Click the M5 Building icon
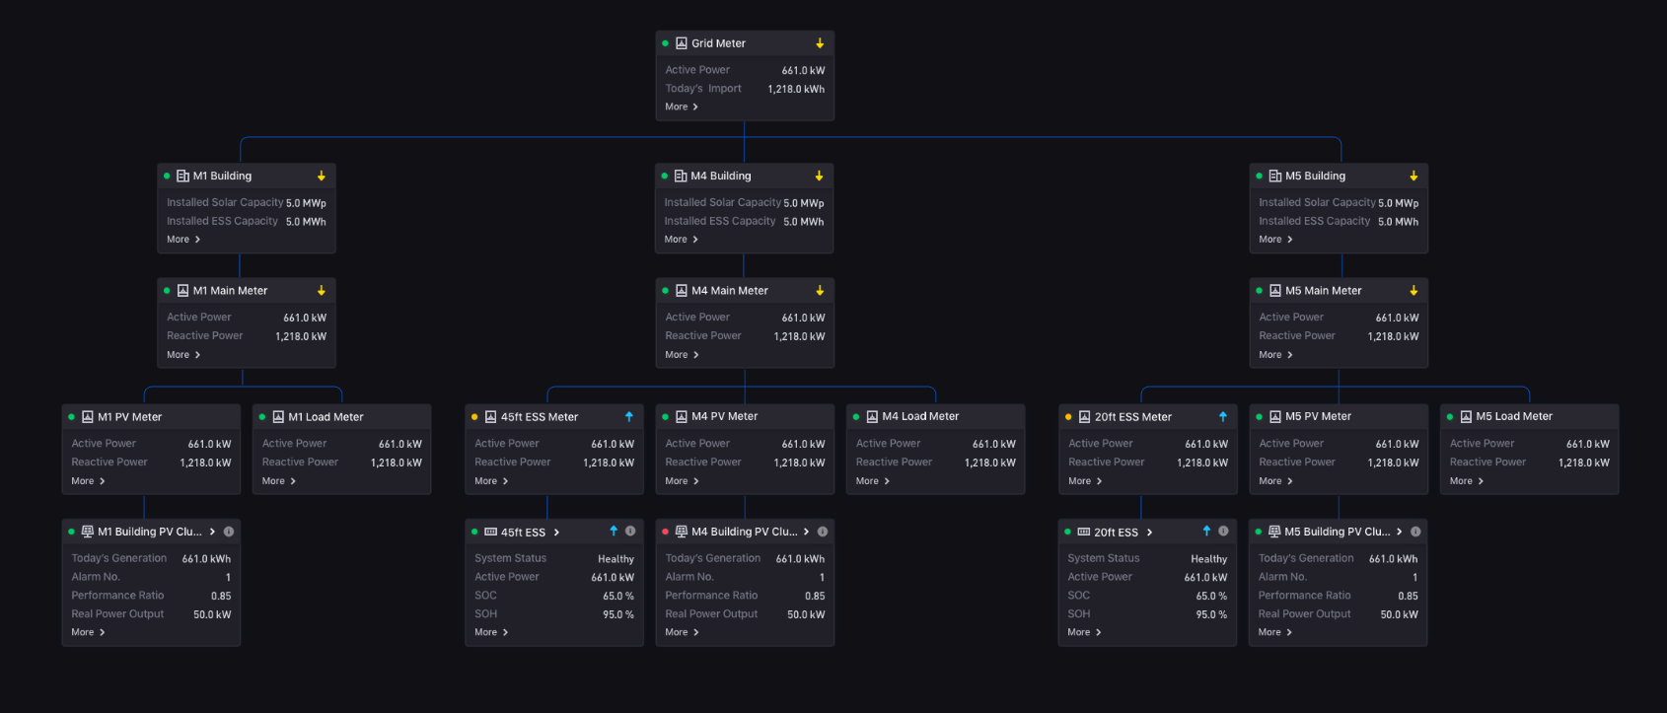Screen dimensions: 1667x713 (1275, 176)
